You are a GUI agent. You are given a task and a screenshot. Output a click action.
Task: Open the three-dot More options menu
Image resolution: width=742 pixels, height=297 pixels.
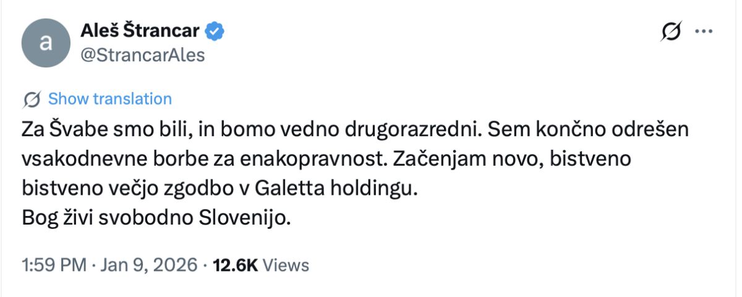point(704,32)
